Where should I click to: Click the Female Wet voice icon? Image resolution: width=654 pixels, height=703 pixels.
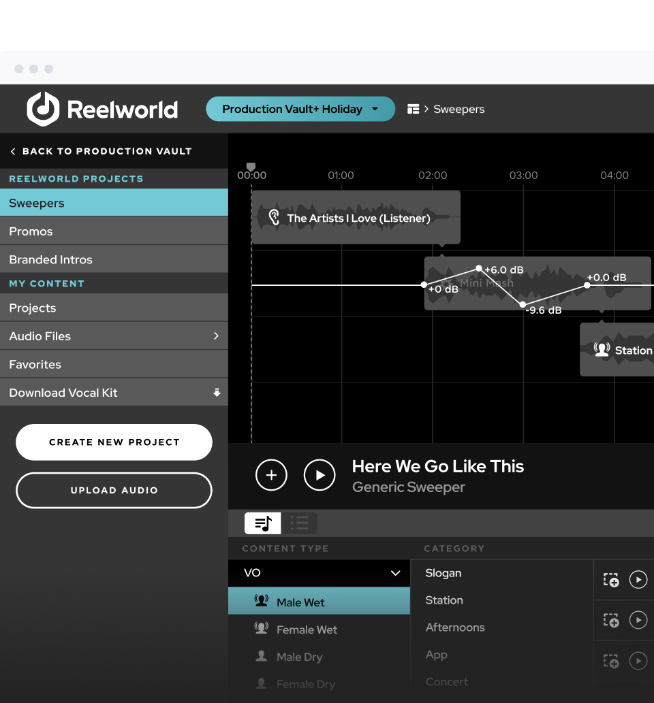pyautogui.click(x=261, y=628)
